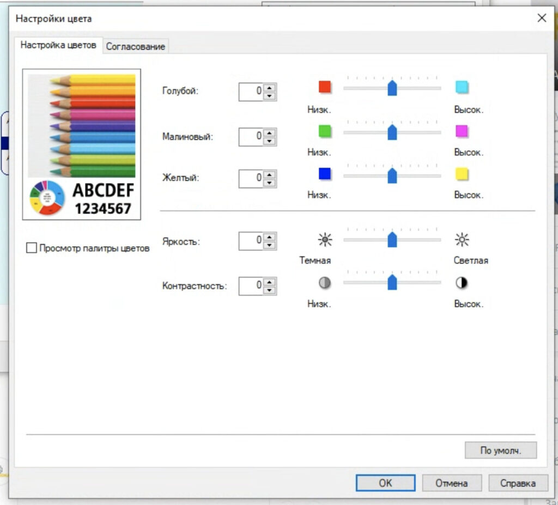Screen dimensions: 558x505
Task: Click the Голубой slider thumb
Action: point(392,88)
